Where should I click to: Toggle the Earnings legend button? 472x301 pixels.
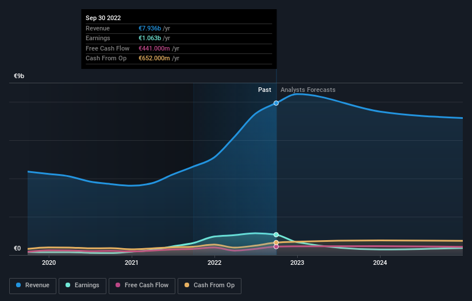(82, 285)
